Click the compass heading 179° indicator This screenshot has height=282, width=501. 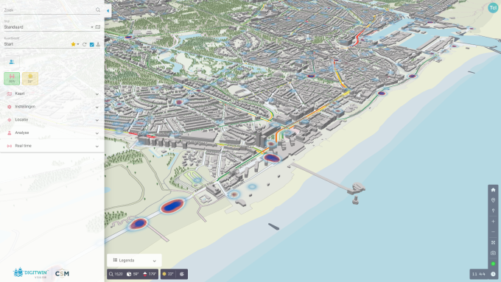(x=150, y=274)
